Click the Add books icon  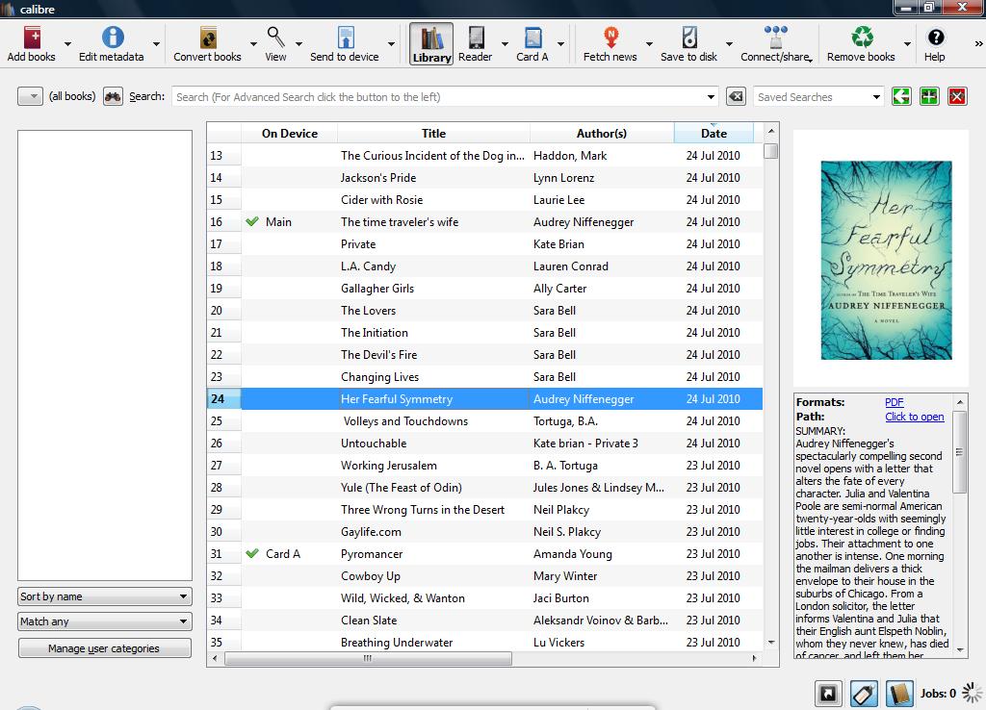tap(32, 38)
